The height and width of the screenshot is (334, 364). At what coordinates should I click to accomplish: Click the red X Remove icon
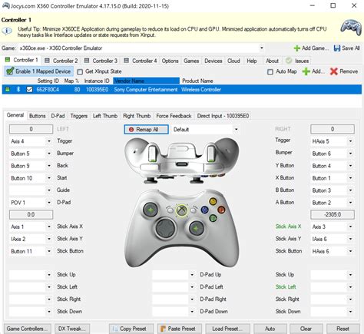coord(334,71)
